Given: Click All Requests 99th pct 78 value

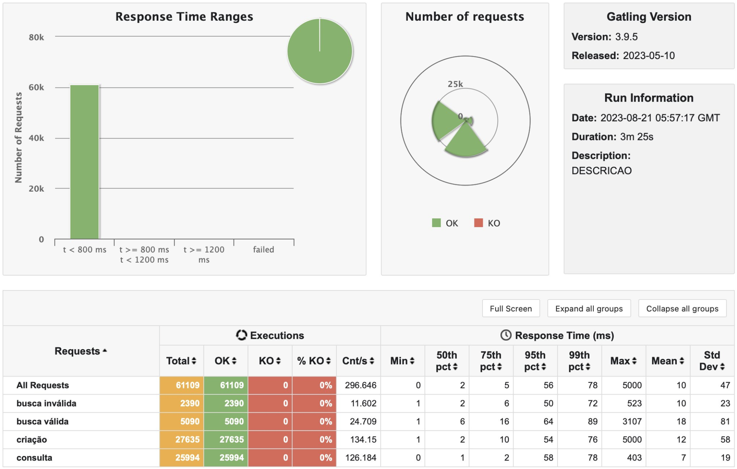Looking at the screenshot, I should coord(592,385).
